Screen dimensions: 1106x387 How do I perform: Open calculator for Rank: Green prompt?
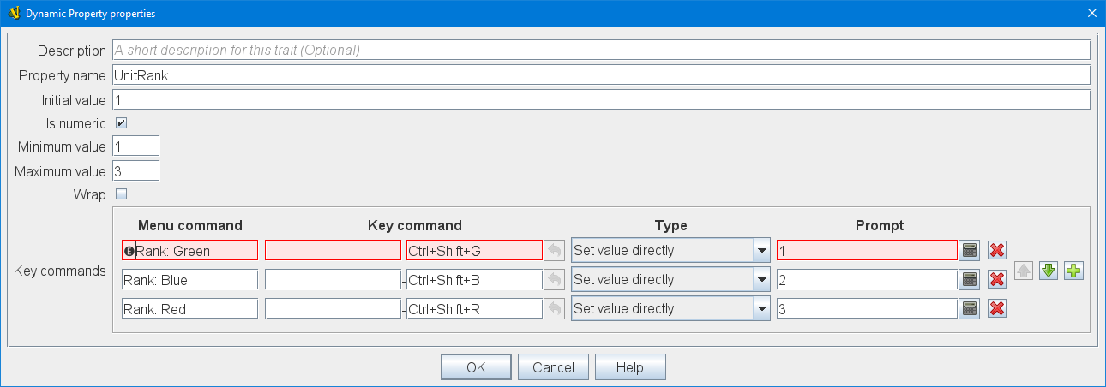[x=970, y=250]
